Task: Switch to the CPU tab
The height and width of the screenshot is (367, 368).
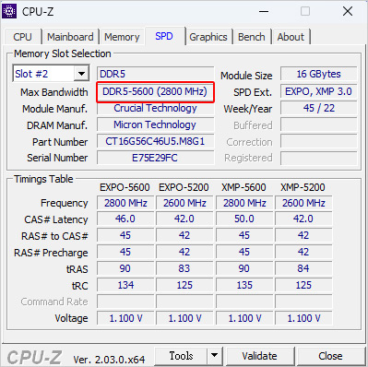Action: pyautogui.click(x=22, y=37)
